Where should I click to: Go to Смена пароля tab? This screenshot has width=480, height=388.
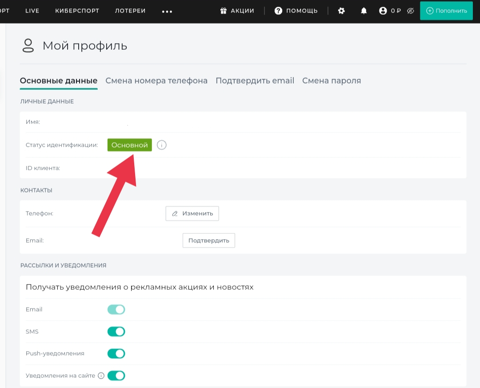coord(332,80)
